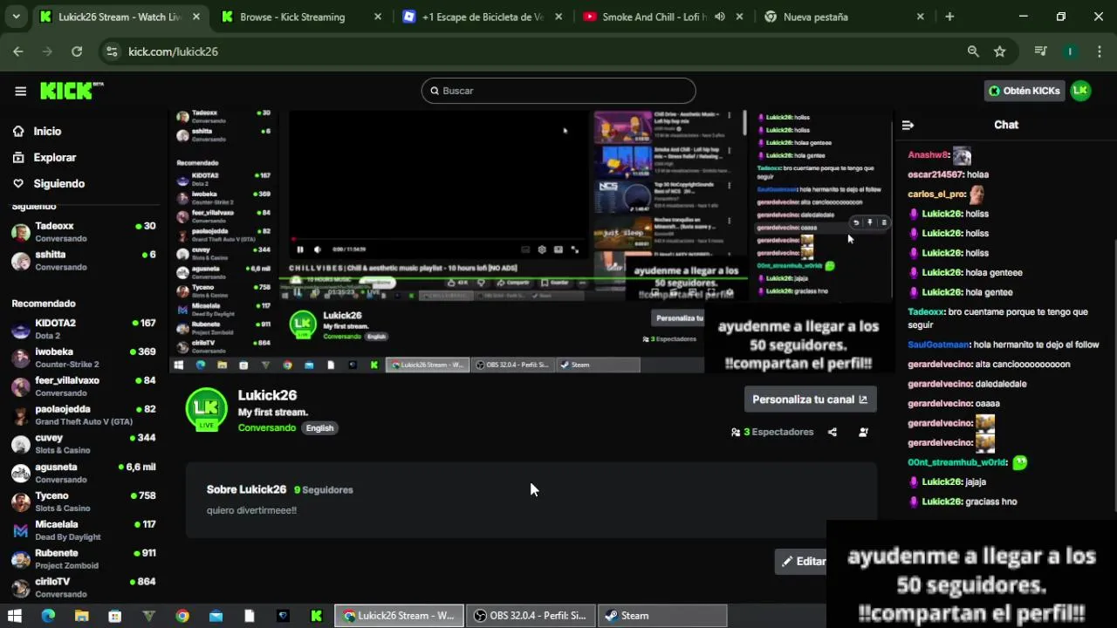Open the Mail app from taskbar

(x=216, y=616)
